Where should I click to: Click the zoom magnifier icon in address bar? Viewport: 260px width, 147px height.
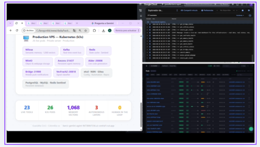tap(80, 31)
